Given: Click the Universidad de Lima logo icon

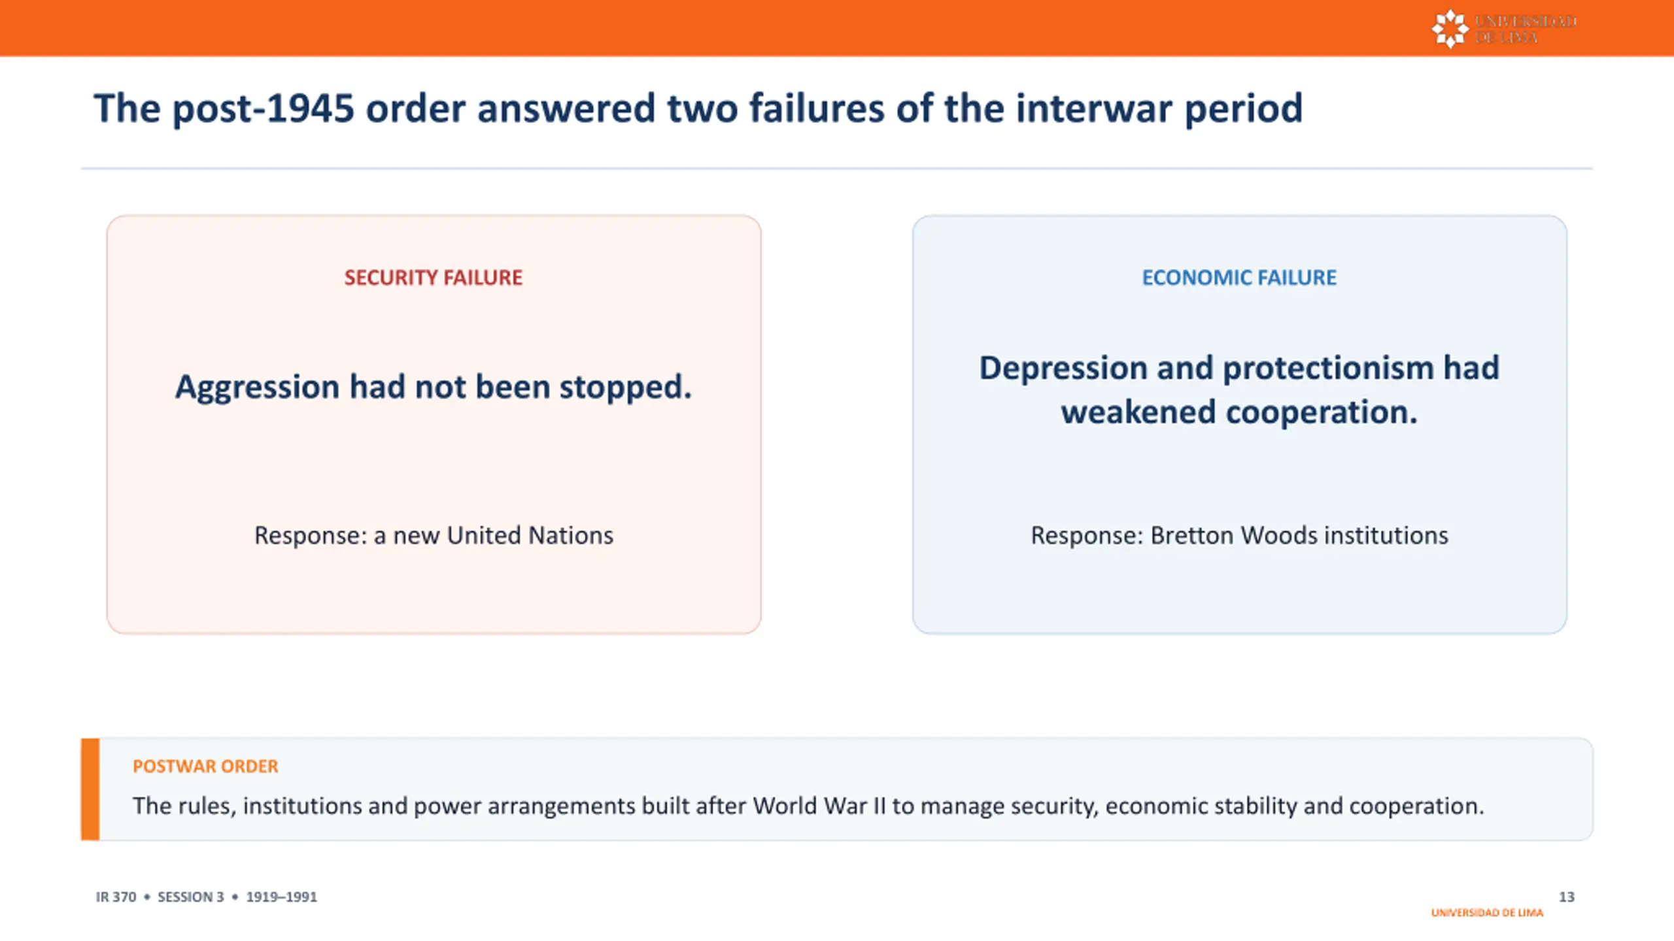Looking at the screenshot, I should pos(1450,29).
